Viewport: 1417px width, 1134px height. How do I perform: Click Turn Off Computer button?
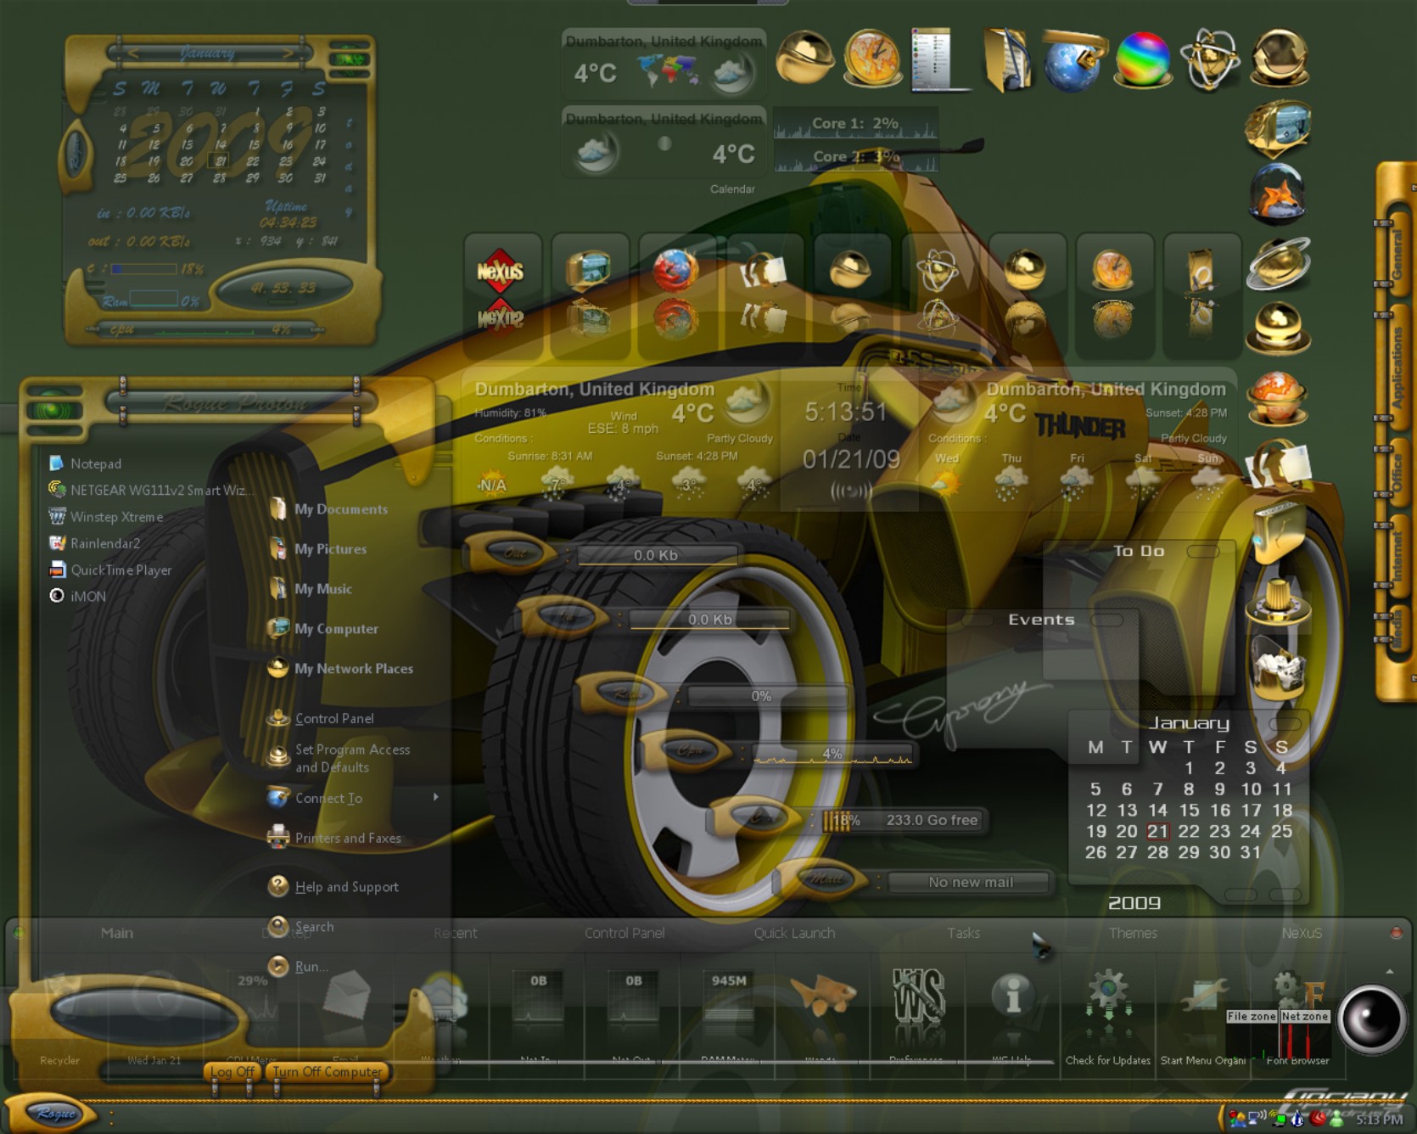(328, 1072)
